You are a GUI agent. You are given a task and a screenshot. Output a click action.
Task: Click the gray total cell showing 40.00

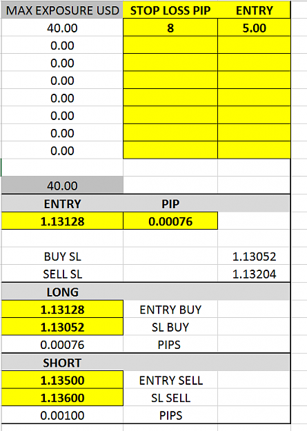pos(62,186)
